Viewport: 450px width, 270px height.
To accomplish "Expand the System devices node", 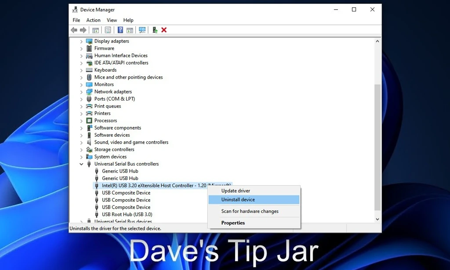I will click(x=81, y=157).
